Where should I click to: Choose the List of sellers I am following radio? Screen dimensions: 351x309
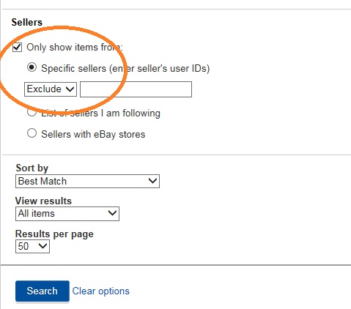click(x=32, y=112)
